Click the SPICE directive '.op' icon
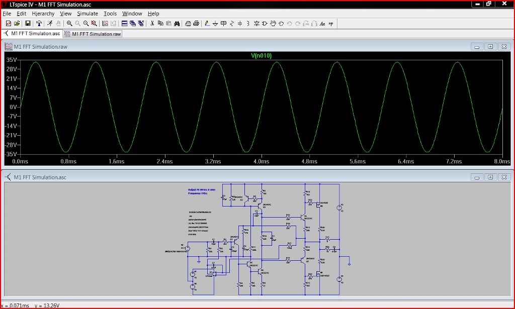Image resolution: width=515 pixels, height=309 pixels. pyautogui.click(x=331, y=23)
